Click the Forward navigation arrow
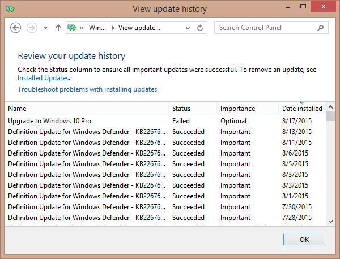This screenshot has width=340, height=259. tap(32, 28)
